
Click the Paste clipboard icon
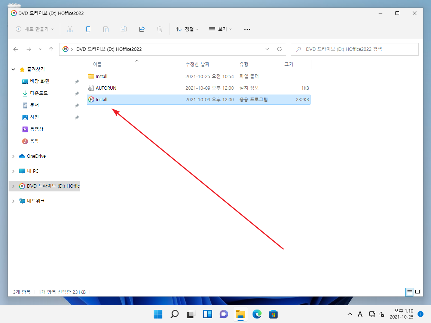(x=106, y=29)
